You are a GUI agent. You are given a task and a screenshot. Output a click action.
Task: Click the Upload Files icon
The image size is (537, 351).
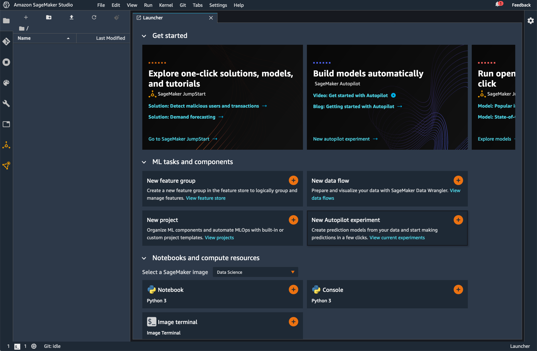click(x=71, y=17)
